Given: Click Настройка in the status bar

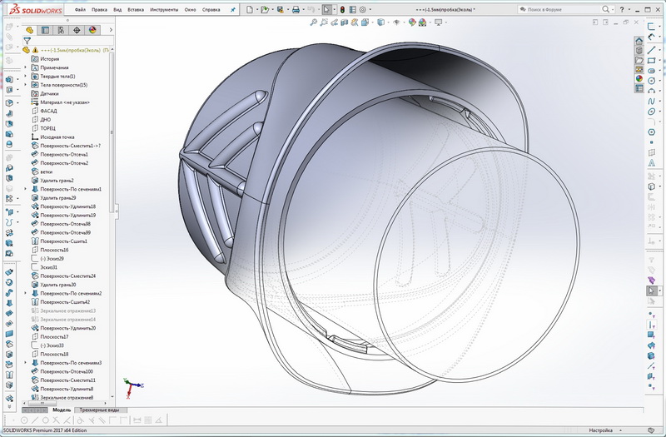Looking at the screenshot, I should pyautogui.click(x=600, y=430).
